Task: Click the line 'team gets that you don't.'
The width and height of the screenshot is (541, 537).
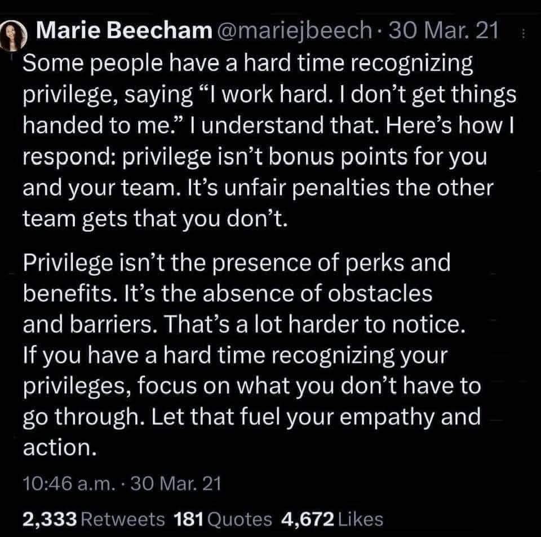Action: [156, 219]
